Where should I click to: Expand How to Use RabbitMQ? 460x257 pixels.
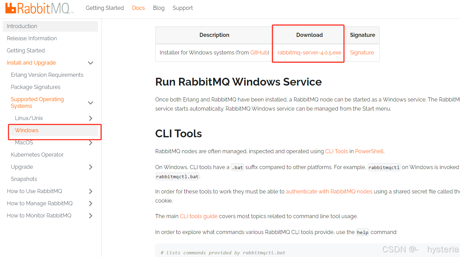click(91, 191)
